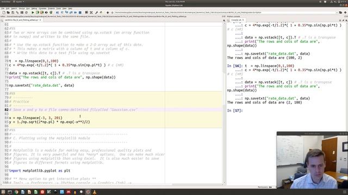
Task: Open the file manager taskbar icon
Action: pyautogui.click(x=3, y=192)
